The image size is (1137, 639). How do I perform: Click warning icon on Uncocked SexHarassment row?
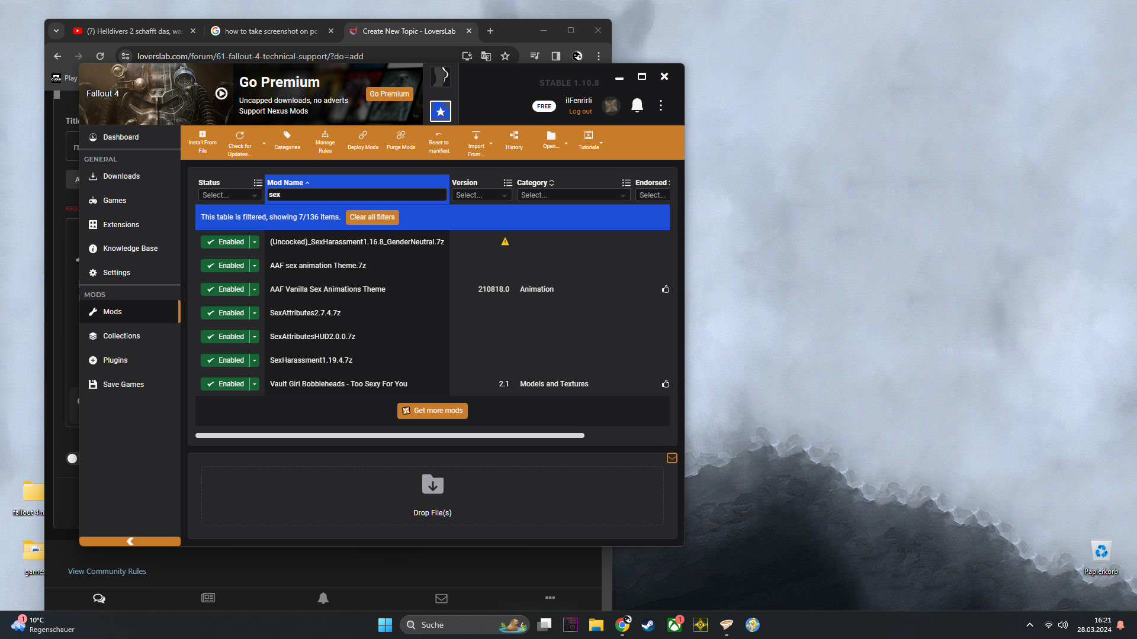pyautogui.click(x=505, y=241)
